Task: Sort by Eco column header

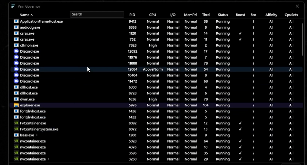Action: [253, 15]
